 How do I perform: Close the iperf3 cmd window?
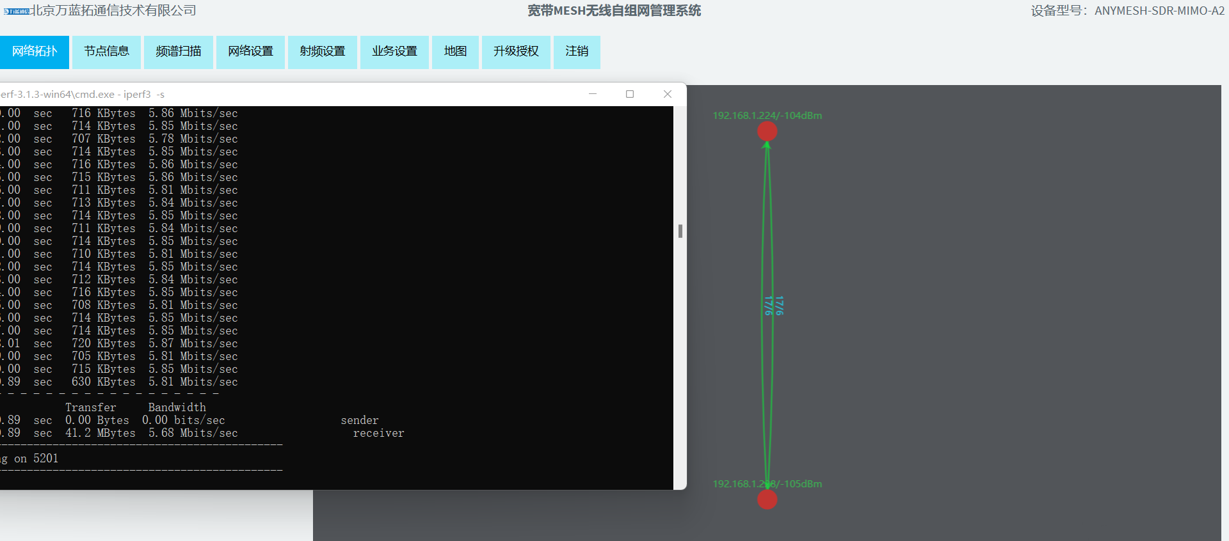667,94
